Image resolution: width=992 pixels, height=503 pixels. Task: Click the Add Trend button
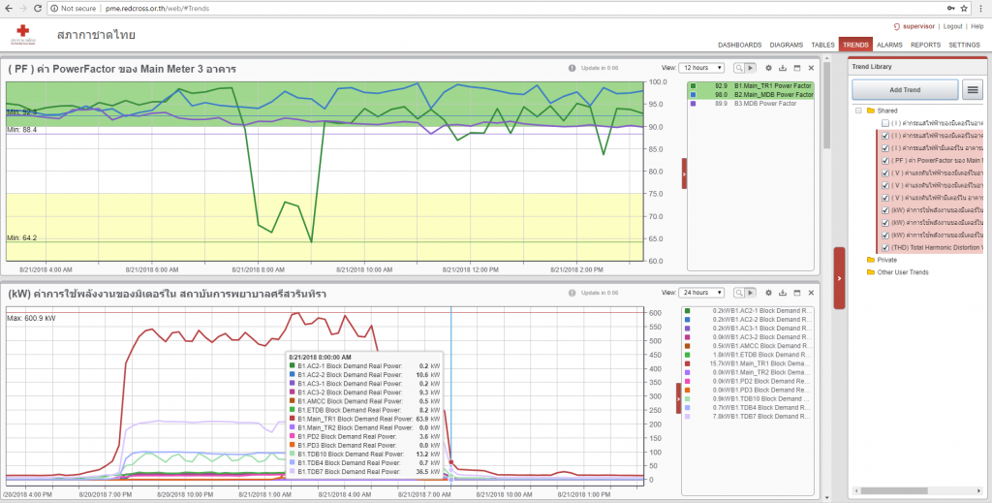905,89
